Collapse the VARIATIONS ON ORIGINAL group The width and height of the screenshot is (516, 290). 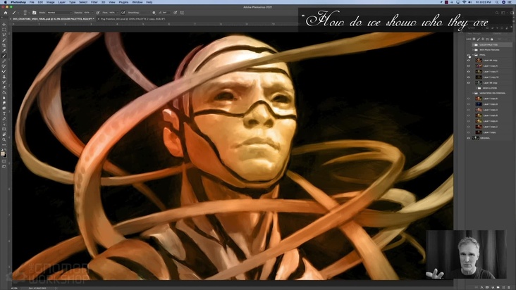click(x=474, y=93)
